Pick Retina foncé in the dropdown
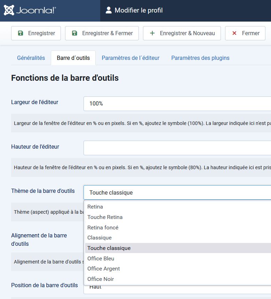The width and height of the screenshot is (271, 299). click(103, 227)
